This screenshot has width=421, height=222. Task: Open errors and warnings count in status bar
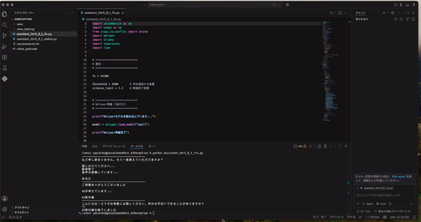[x=15, y=217]
